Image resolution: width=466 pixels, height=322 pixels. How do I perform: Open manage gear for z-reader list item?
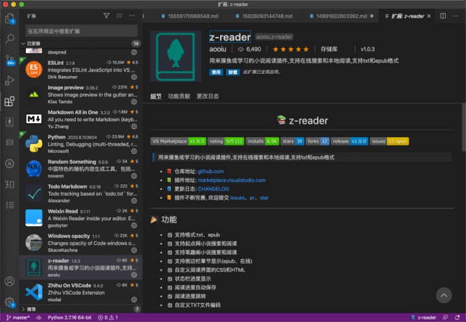coord(134,275)
